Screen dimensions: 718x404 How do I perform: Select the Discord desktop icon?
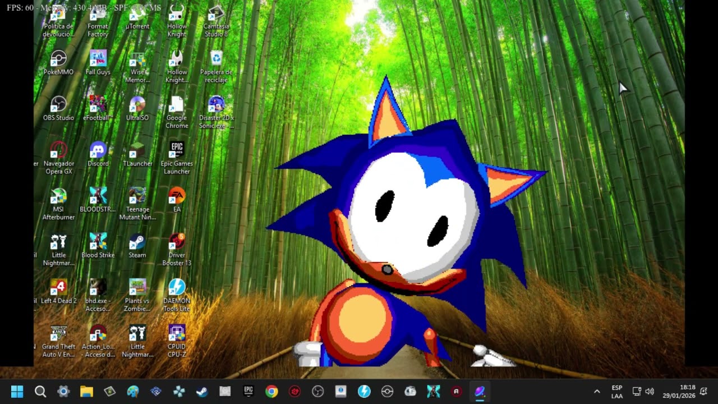pyautogui.click(x=98, y=154)
